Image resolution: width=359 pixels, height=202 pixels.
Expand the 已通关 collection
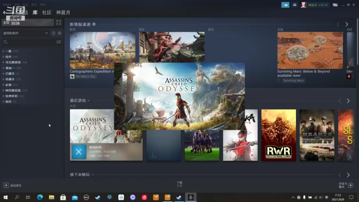pyautogui.click(x=3, y=74)
